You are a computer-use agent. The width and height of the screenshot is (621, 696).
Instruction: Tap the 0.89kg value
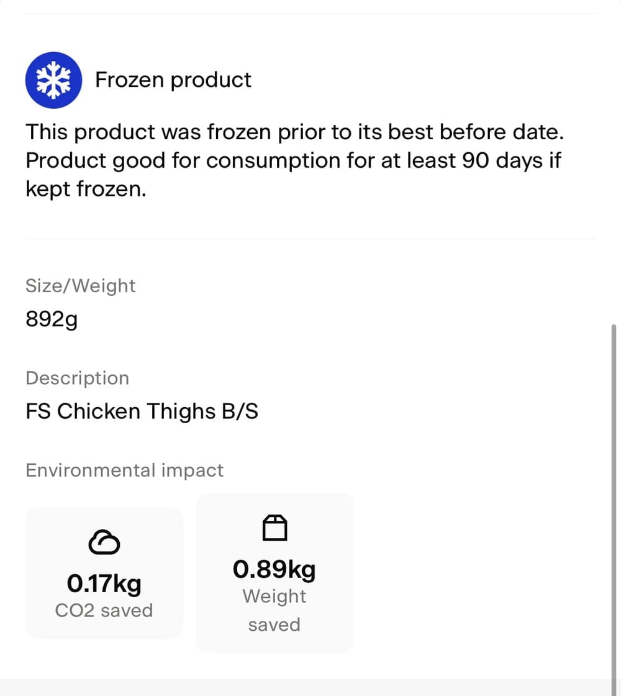coord(274,569)
